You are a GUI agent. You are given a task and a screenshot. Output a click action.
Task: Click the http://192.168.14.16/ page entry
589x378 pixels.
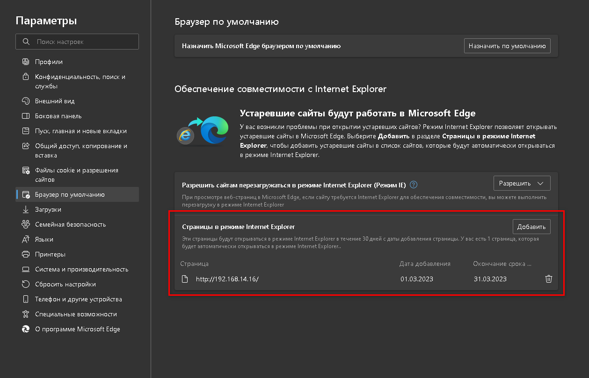point(227,279)
